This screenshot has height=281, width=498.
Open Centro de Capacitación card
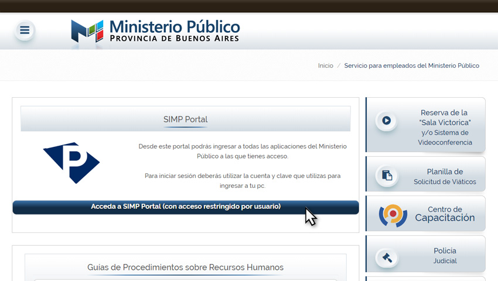pos(425,213)
